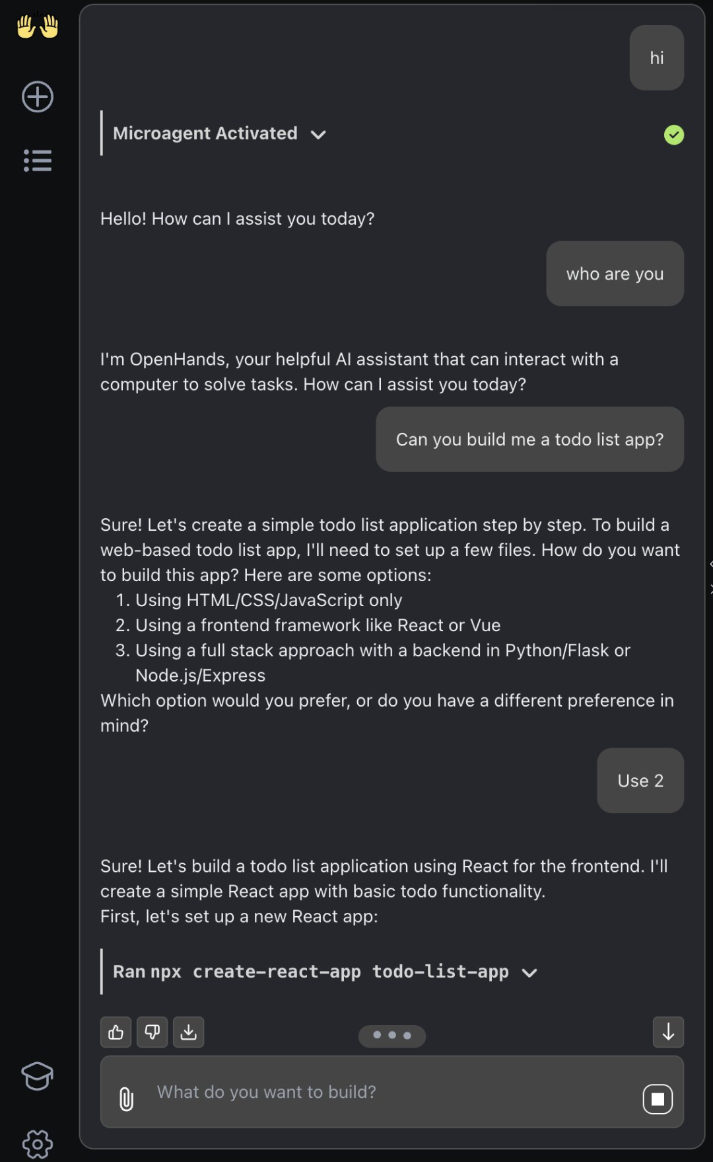
Task: Select the 'Can you build me a todo list app?' message
Action: pos(530,440)
